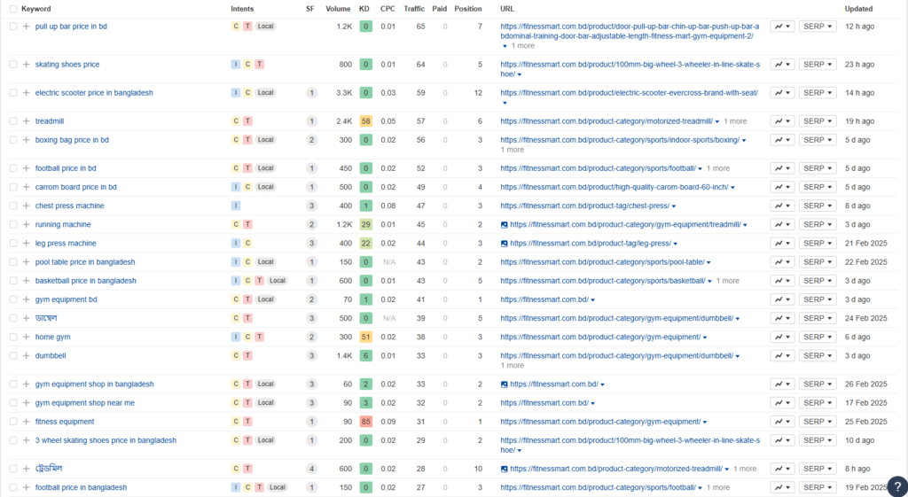This screenshot has height=497, width=908.
Task: Click the image icon before running machine URL
Action: [x=505, y=225]
